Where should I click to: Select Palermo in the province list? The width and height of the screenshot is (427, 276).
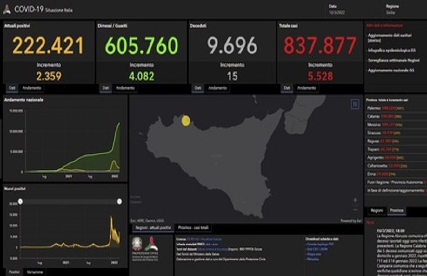click(373, 108)
